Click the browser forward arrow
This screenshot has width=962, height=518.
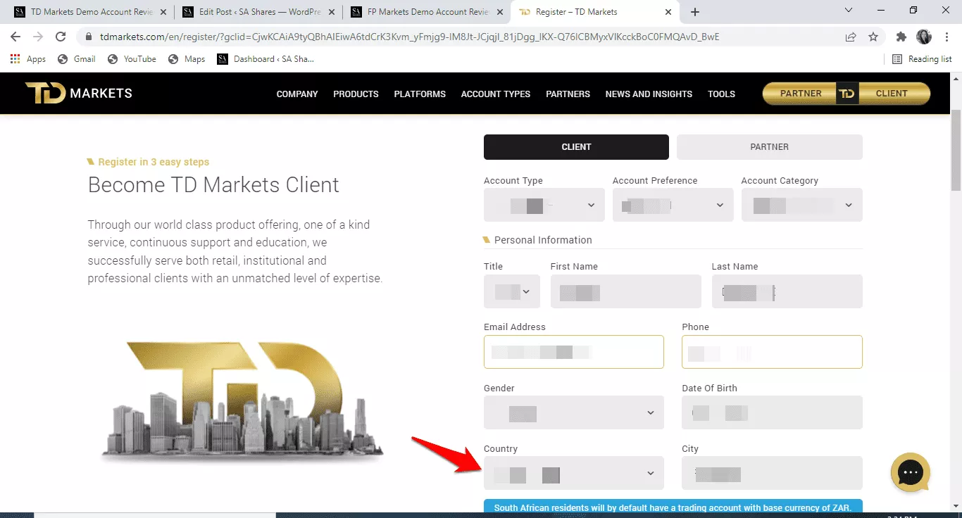[38, 37]
